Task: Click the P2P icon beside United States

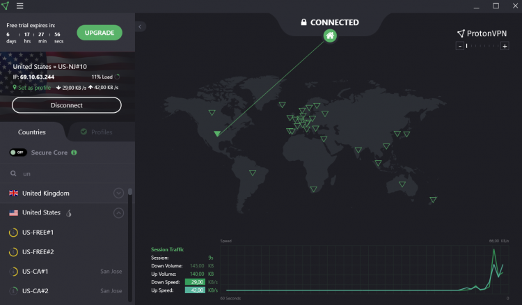Action: [x=69, y=213]
